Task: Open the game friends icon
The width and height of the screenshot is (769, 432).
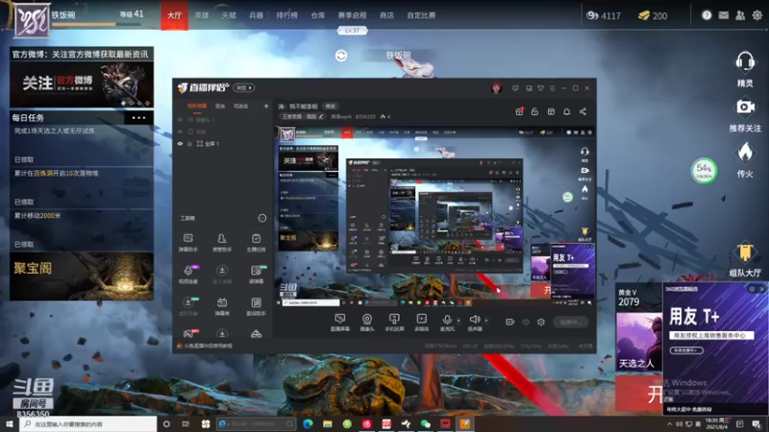Action: tap(740, 15)
